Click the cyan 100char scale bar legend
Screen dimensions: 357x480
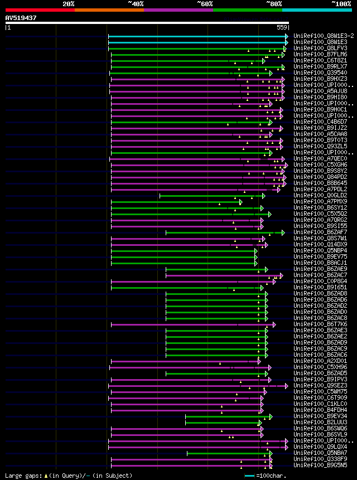point(249,476)
